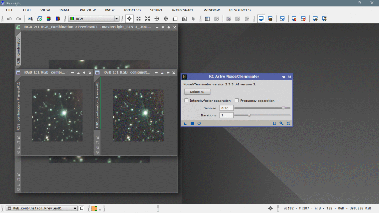379x213 pixels.
Task: Enable Intensity/color separation checkbox
Action: 186,101
